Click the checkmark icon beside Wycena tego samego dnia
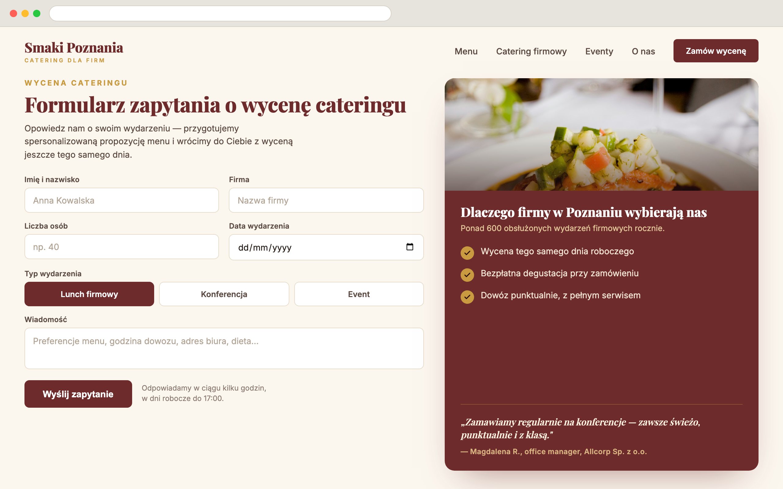 (x=467, y=252)
